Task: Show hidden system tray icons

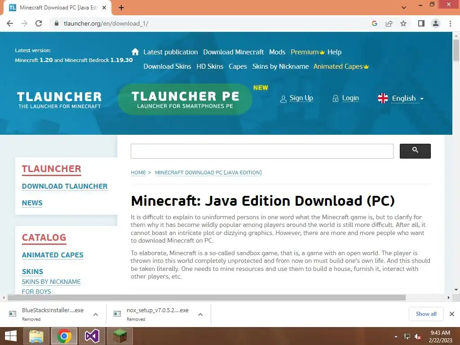Action: coord(396,336)
